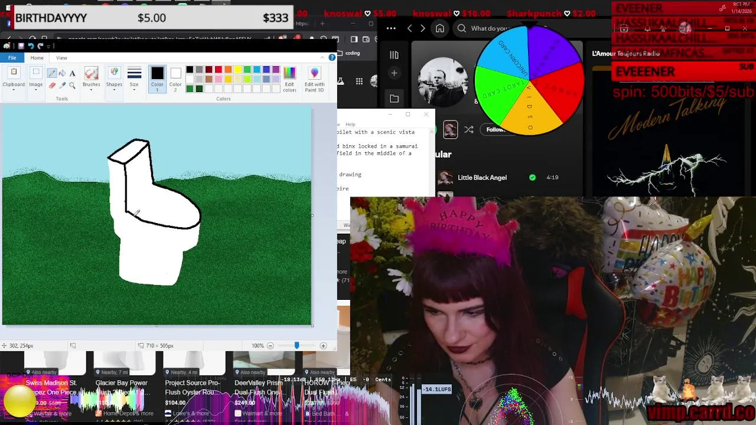Open the Brushes dropdown
This screenshot has width=756, height=425.
(x=91, y=79)
